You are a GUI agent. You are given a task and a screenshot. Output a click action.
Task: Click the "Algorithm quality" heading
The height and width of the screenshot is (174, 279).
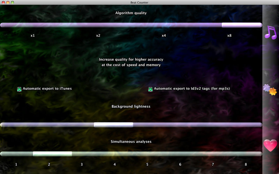pos(131,13)
